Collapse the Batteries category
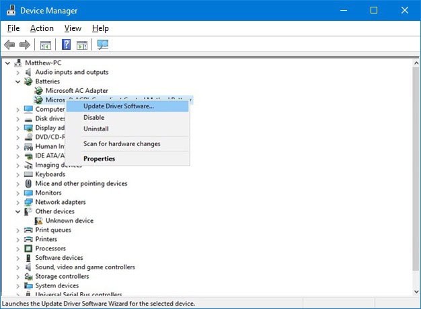Image resolution: width=421 pixels, height=309 pixels. pos(17,81)
